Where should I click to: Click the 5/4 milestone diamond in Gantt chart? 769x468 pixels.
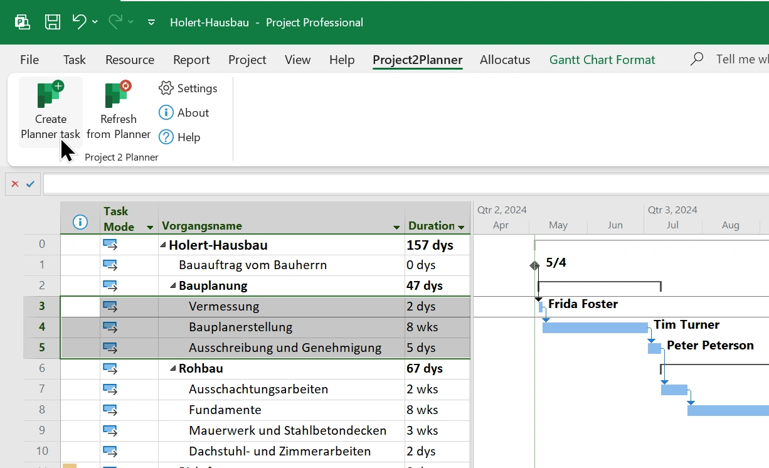click(x=534, y=265)
